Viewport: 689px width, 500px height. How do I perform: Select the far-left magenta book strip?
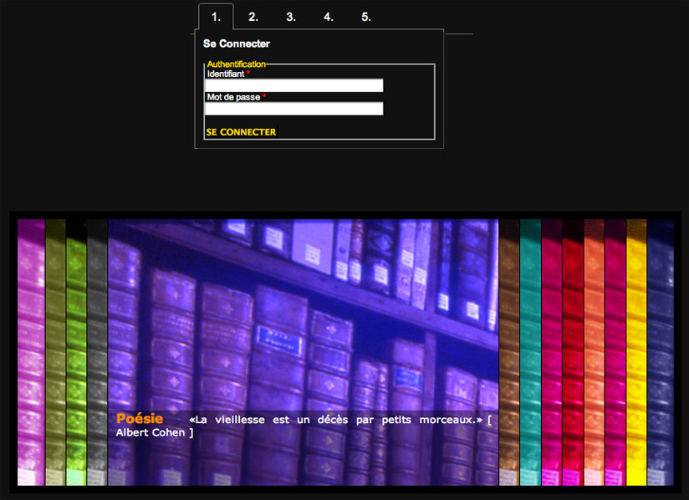click(31, 351)
